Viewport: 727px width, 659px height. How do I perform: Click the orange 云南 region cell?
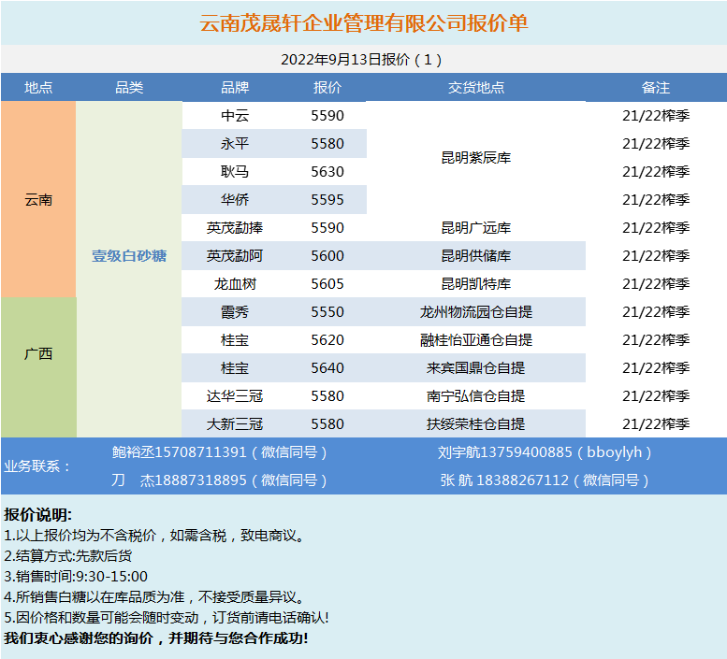tap(38, 199)
